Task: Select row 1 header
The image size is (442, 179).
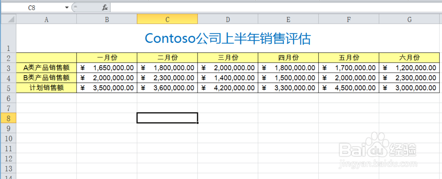Action: pos(8,38)
